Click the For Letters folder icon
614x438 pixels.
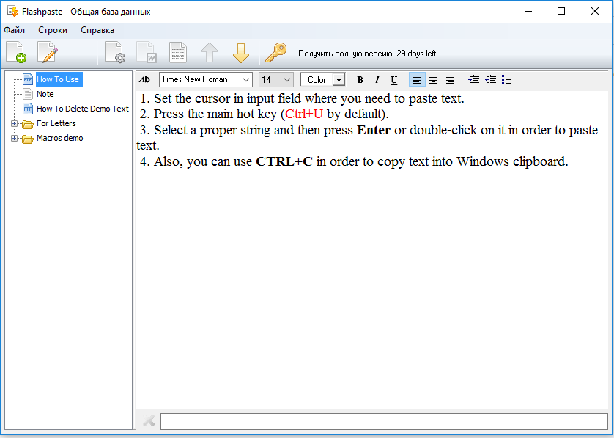[27, 124]
